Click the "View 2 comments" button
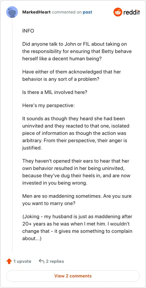 [x=73, y=276]
